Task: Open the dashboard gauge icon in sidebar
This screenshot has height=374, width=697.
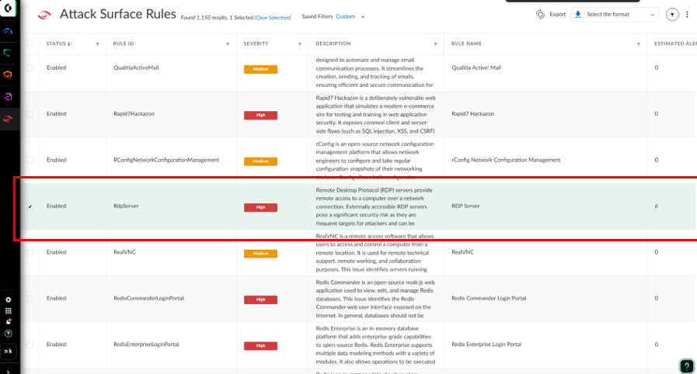Action: (8, 32)
